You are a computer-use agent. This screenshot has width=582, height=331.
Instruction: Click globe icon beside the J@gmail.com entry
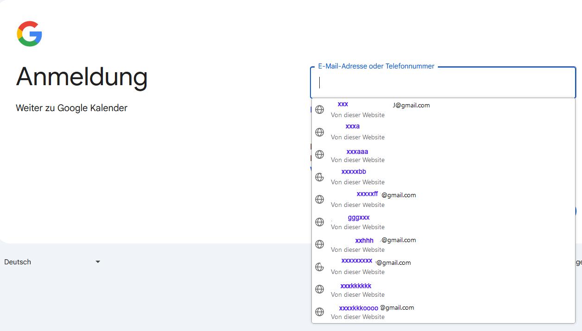(319, 110)
